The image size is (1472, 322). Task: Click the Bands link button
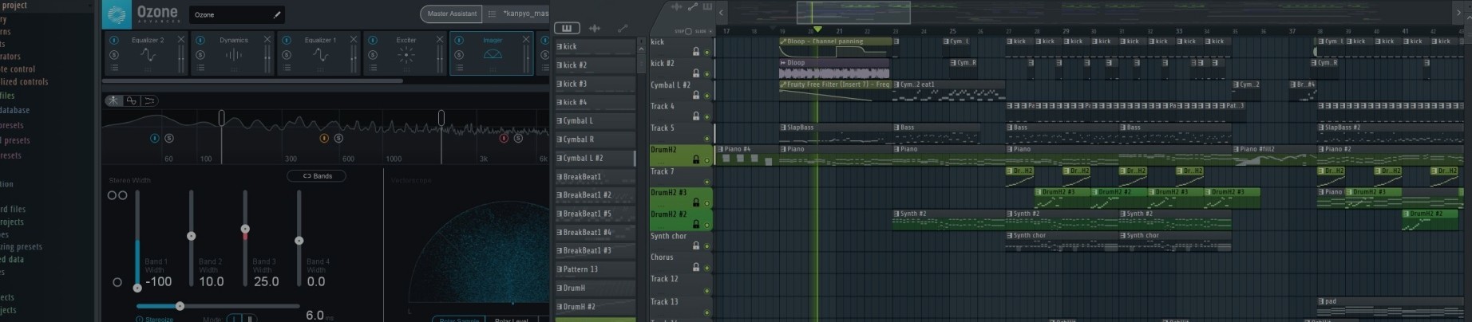point(317,175)
